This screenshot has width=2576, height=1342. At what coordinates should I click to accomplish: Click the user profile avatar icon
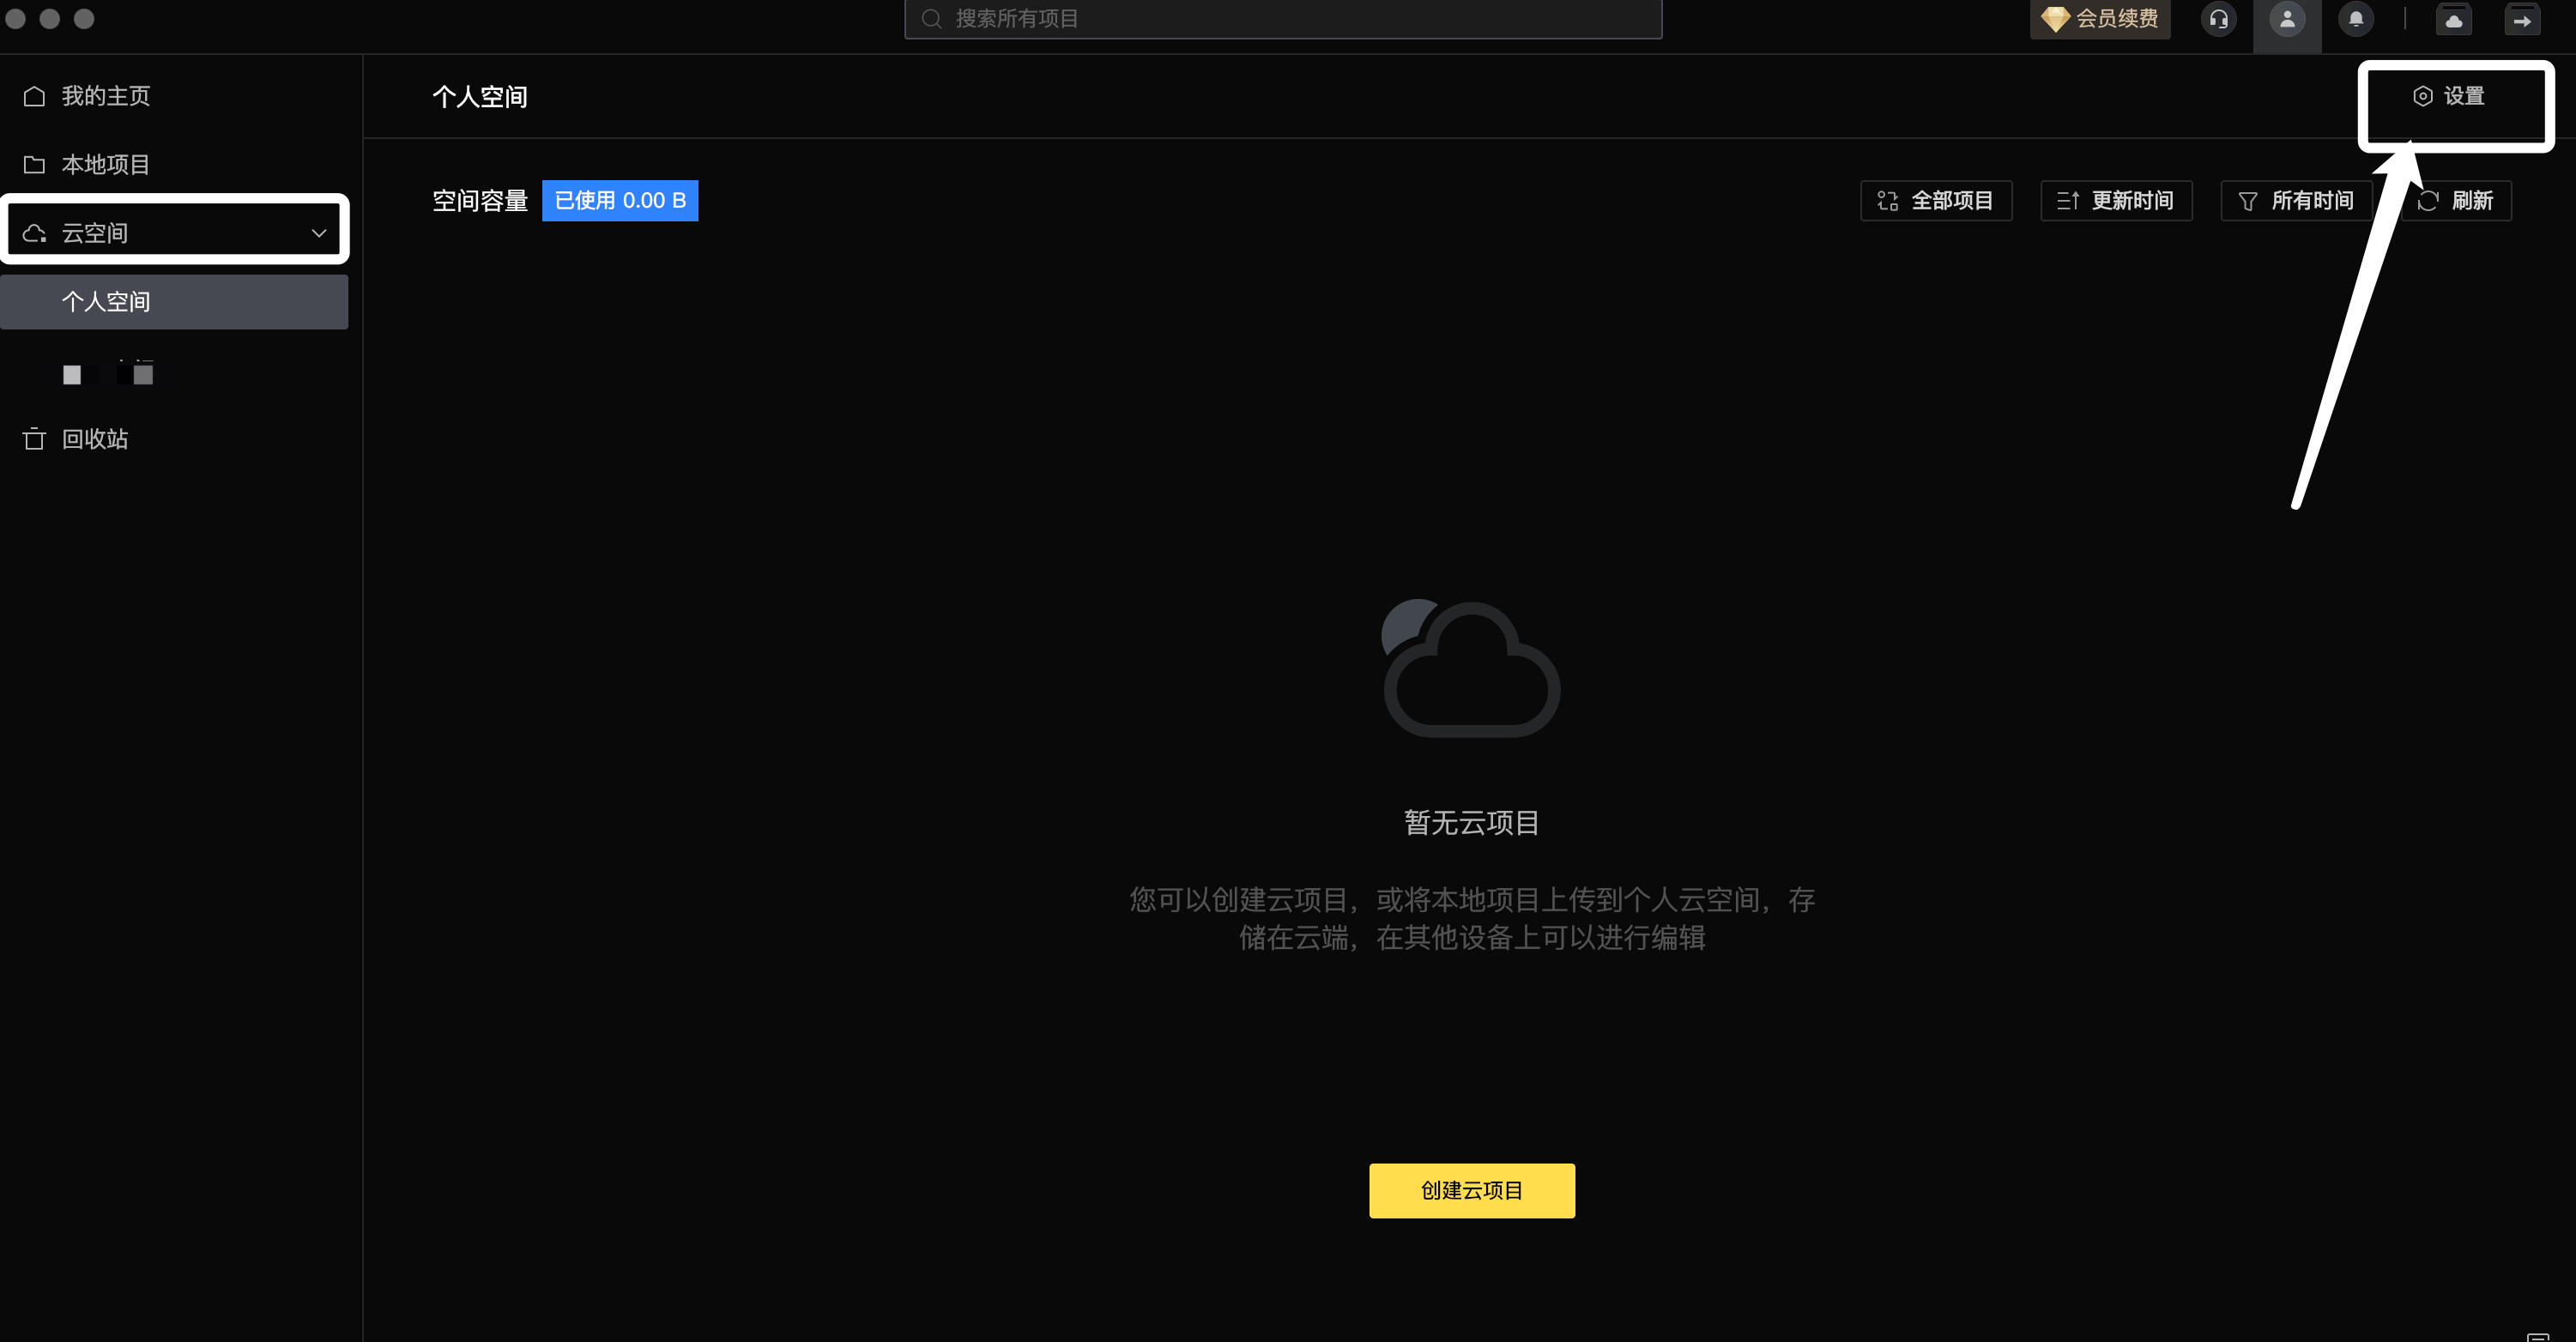point(2286,19)
